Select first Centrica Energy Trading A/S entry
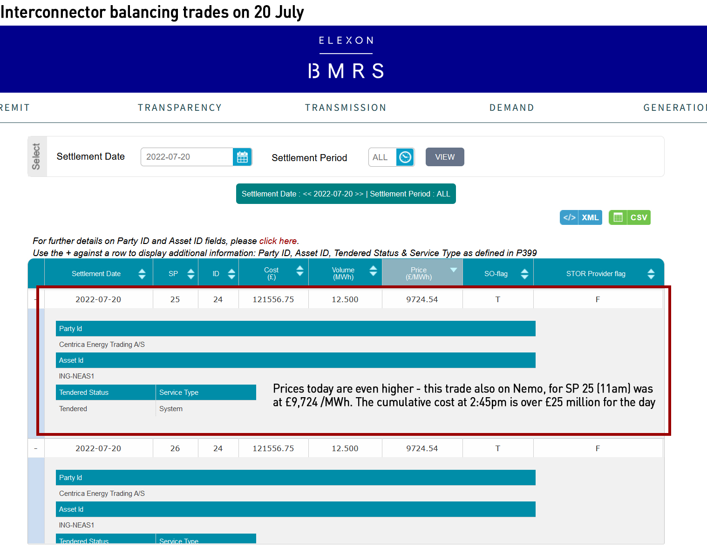The image size is (707, 555). [102, 345]
